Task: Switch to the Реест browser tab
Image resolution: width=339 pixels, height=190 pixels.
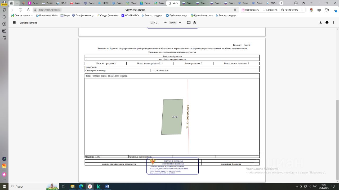Action: (x=257, y=3)
